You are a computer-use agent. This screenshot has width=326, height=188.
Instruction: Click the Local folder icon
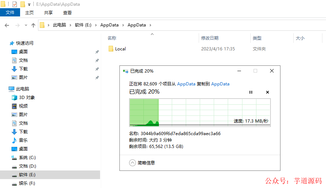pos(111,49)
